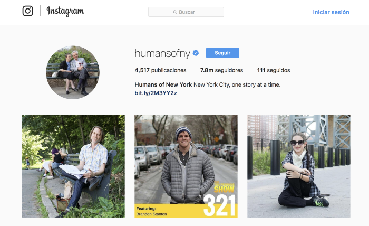The width and height of the screenshot is (369, 226).
Task: Open the Instagram wordmark home link
Action: tap(65, 11)
